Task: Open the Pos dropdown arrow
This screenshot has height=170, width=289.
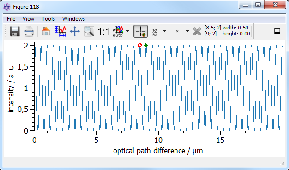Action: (x=165, y=31)
